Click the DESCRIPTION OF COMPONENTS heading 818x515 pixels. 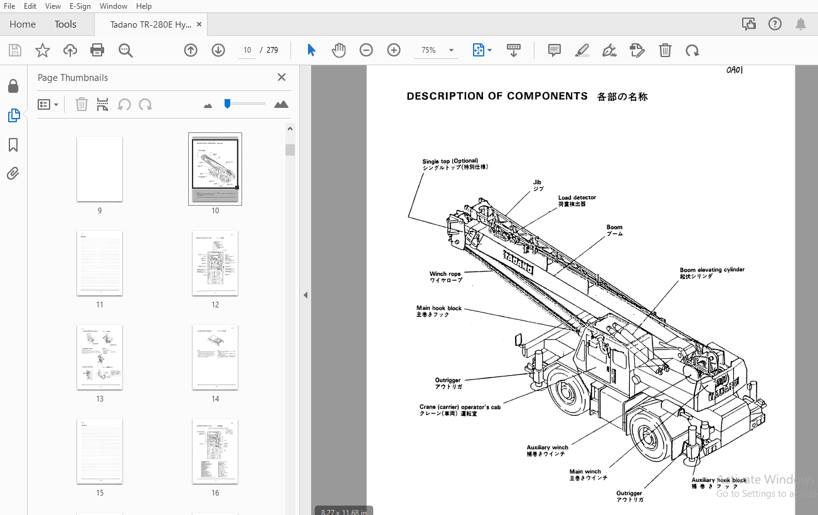pyautogui.click(x=497, y=96)
